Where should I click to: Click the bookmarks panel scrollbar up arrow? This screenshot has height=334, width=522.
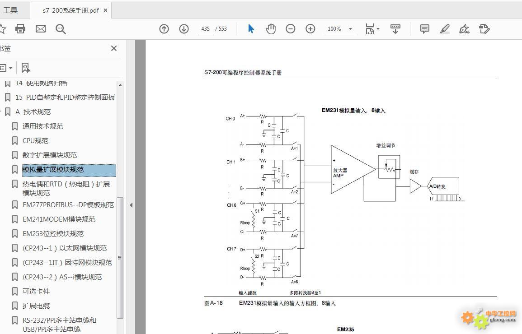pos(120,85)
